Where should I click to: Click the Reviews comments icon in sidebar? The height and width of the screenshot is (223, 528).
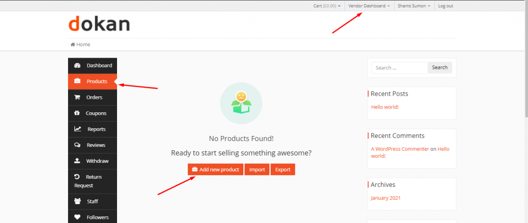[x=77, y=145]
